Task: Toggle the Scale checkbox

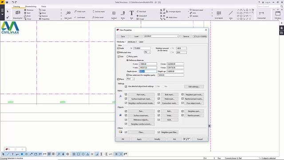Action: tap(118, 48)
